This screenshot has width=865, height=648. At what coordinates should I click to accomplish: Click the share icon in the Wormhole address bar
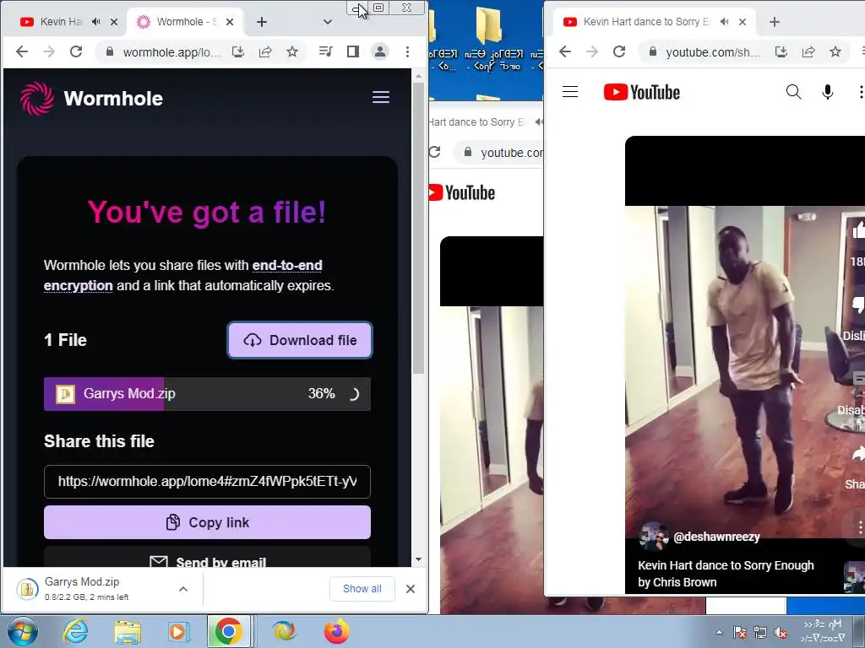(265, 51)
